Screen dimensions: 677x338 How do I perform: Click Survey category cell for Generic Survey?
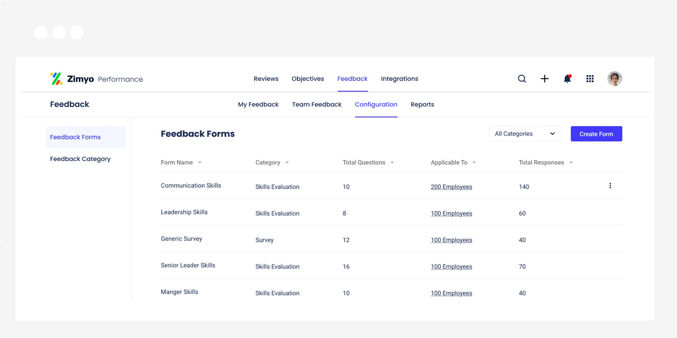(x=264, y=240)
